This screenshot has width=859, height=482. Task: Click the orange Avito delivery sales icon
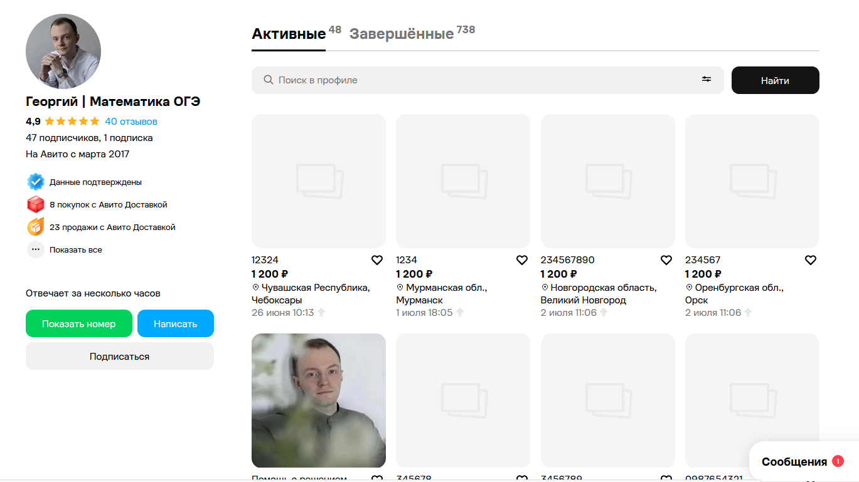coord(35,227)
